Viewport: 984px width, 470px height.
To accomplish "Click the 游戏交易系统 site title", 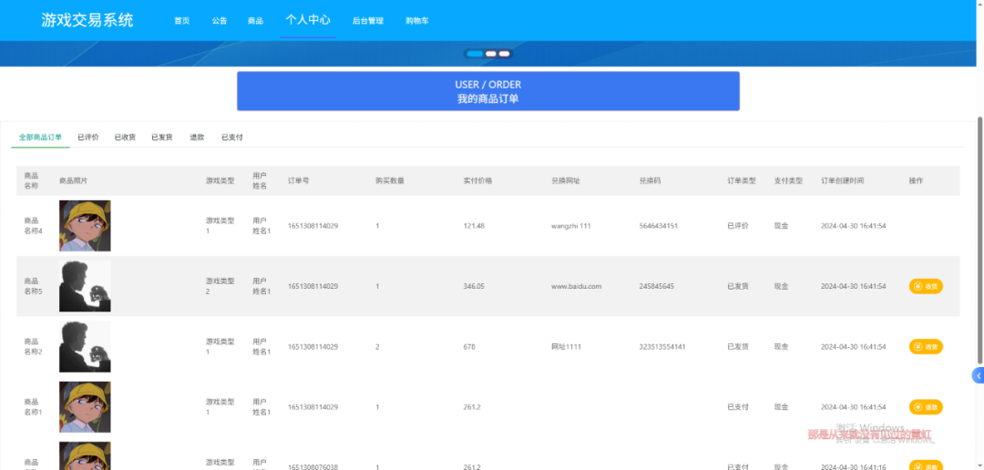I will (x=87, y=20).
